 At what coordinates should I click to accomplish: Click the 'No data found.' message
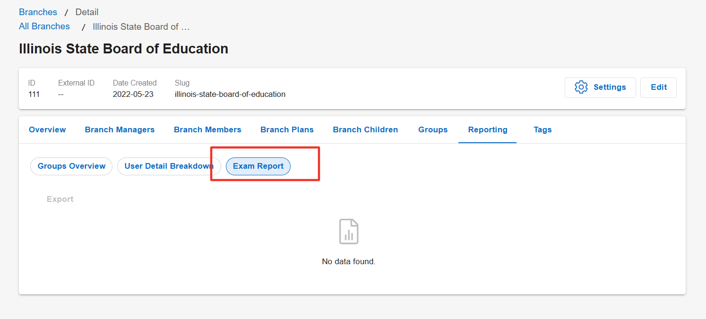349,261
